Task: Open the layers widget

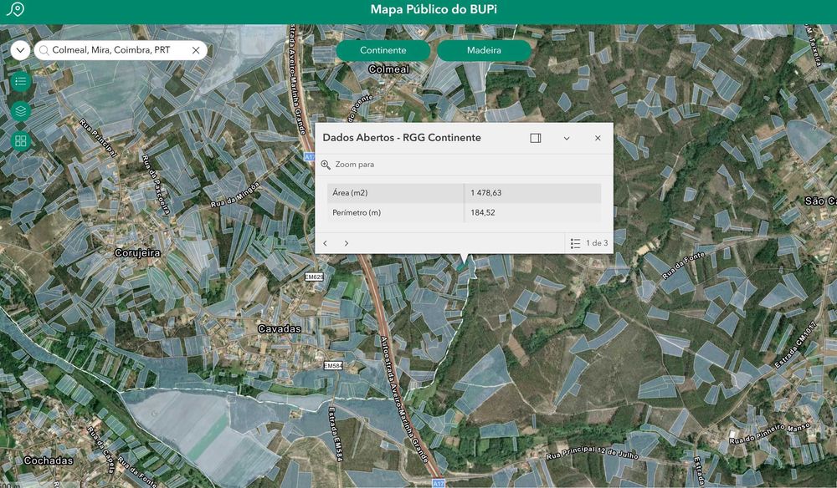Action: (21, 111)
